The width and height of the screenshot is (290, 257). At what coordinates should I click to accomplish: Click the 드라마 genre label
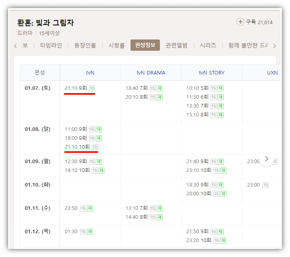25,33
